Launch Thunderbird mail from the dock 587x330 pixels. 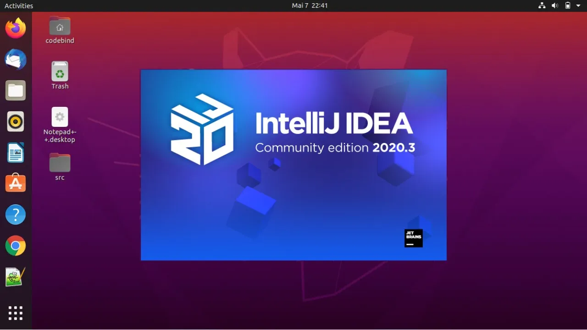coord(16,60)
